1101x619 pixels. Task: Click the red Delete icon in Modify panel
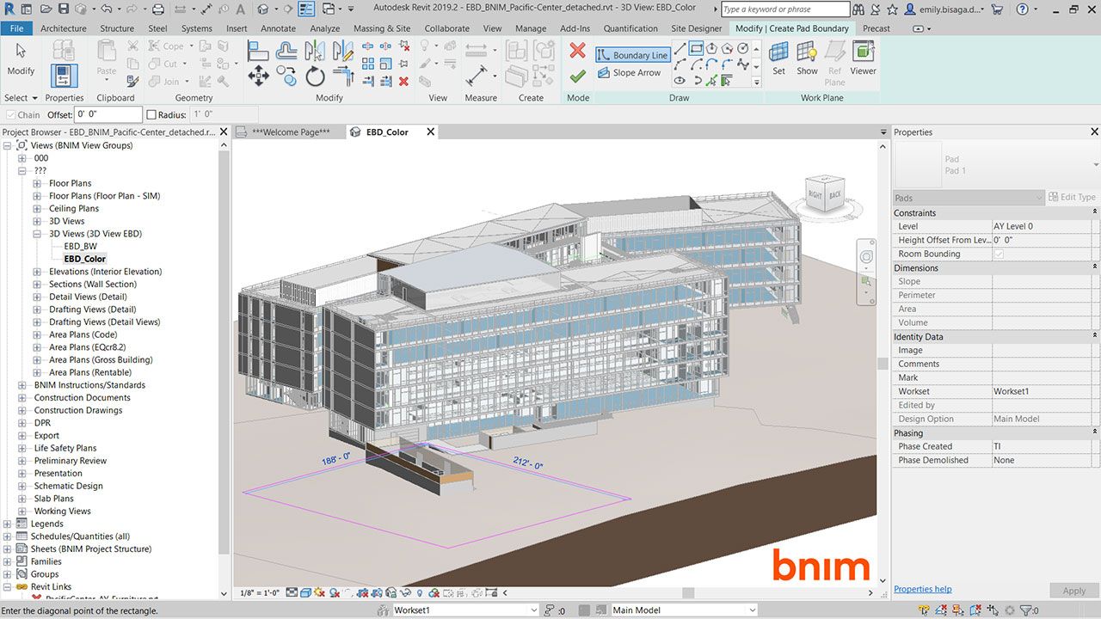click(403, 82)
